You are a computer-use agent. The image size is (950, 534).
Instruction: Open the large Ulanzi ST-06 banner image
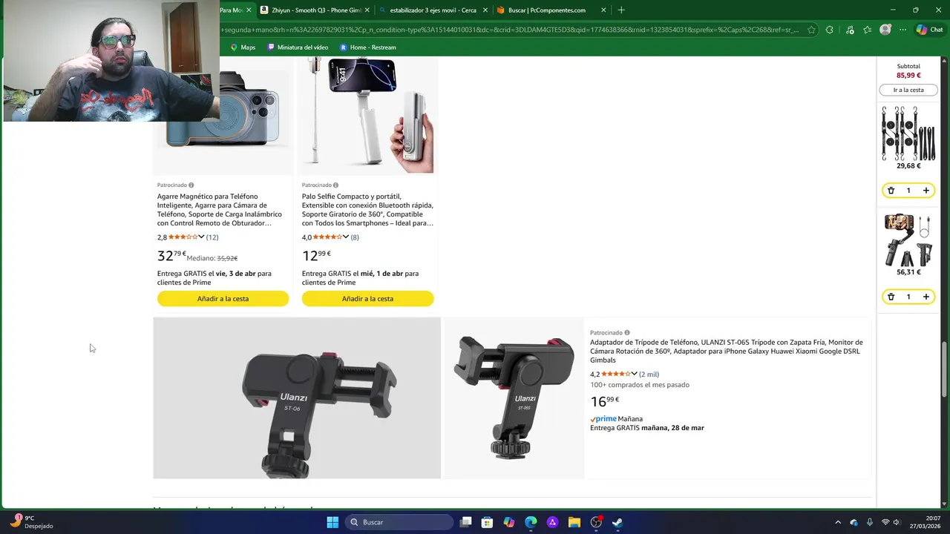297,398
